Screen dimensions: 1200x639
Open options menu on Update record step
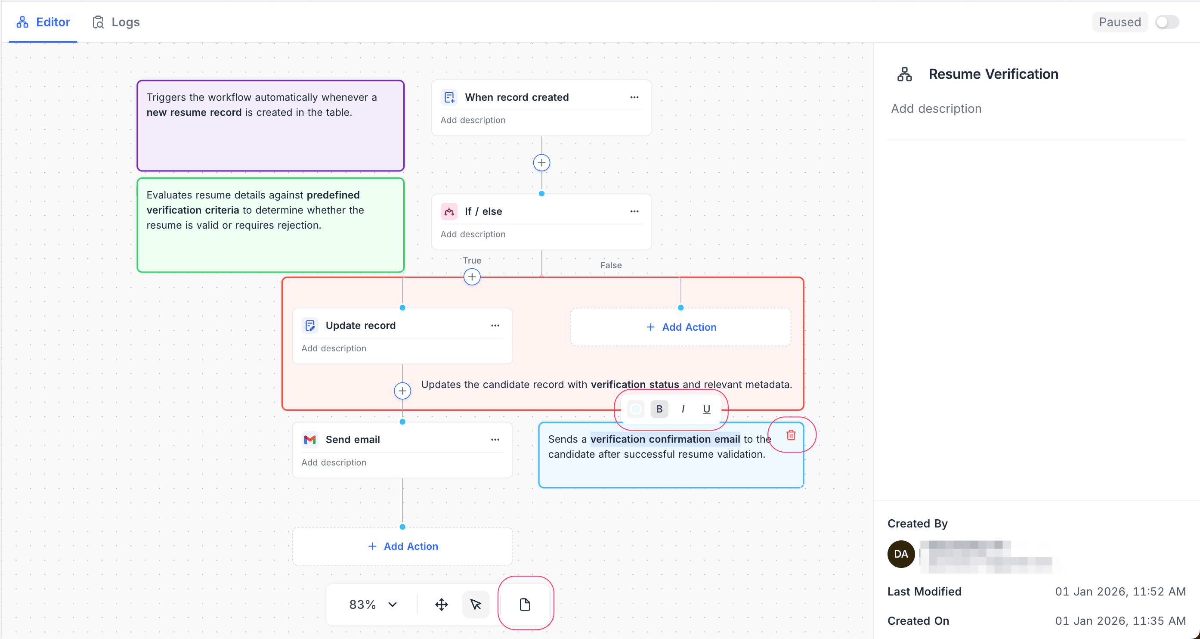click(495, 326)
